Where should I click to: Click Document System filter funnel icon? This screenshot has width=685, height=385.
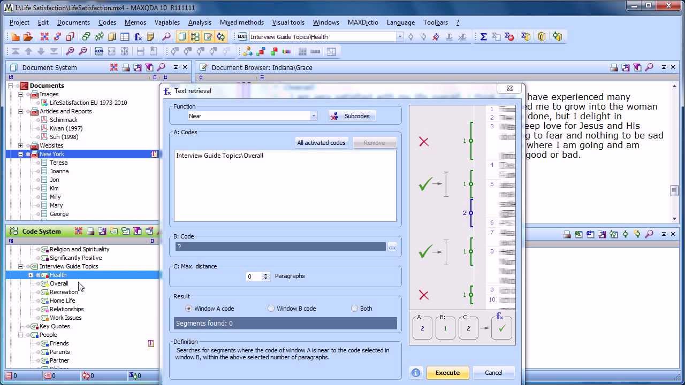149,67
